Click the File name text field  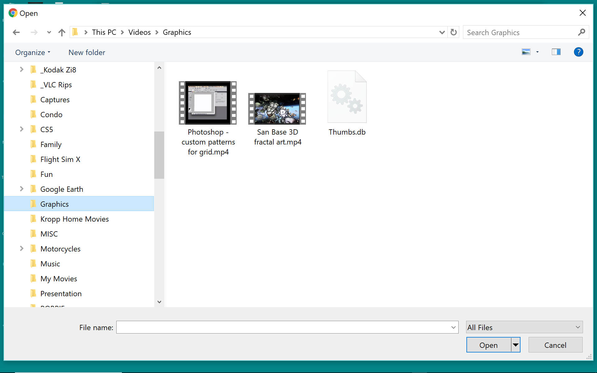pyautogui.click(x=283, y=327)
